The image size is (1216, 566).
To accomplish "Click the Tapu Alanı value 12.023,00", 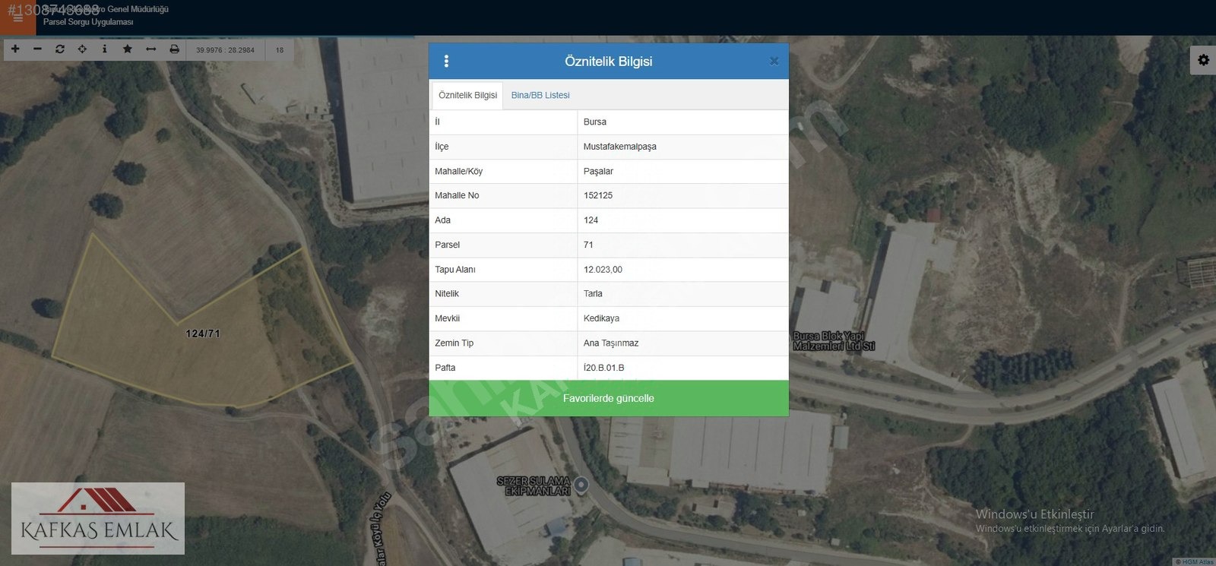I will pos(603,270).
